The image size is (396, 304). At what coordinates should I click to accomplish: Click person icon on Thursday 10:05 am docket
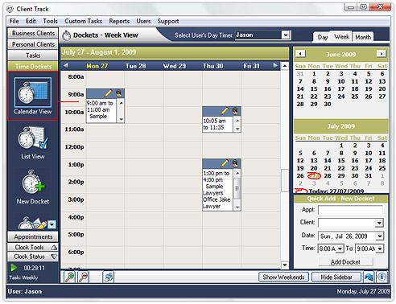point(235,111)
